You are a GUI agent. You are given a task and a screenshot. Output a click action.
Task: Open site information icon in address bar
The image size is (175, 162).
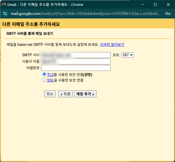(5, 13)
